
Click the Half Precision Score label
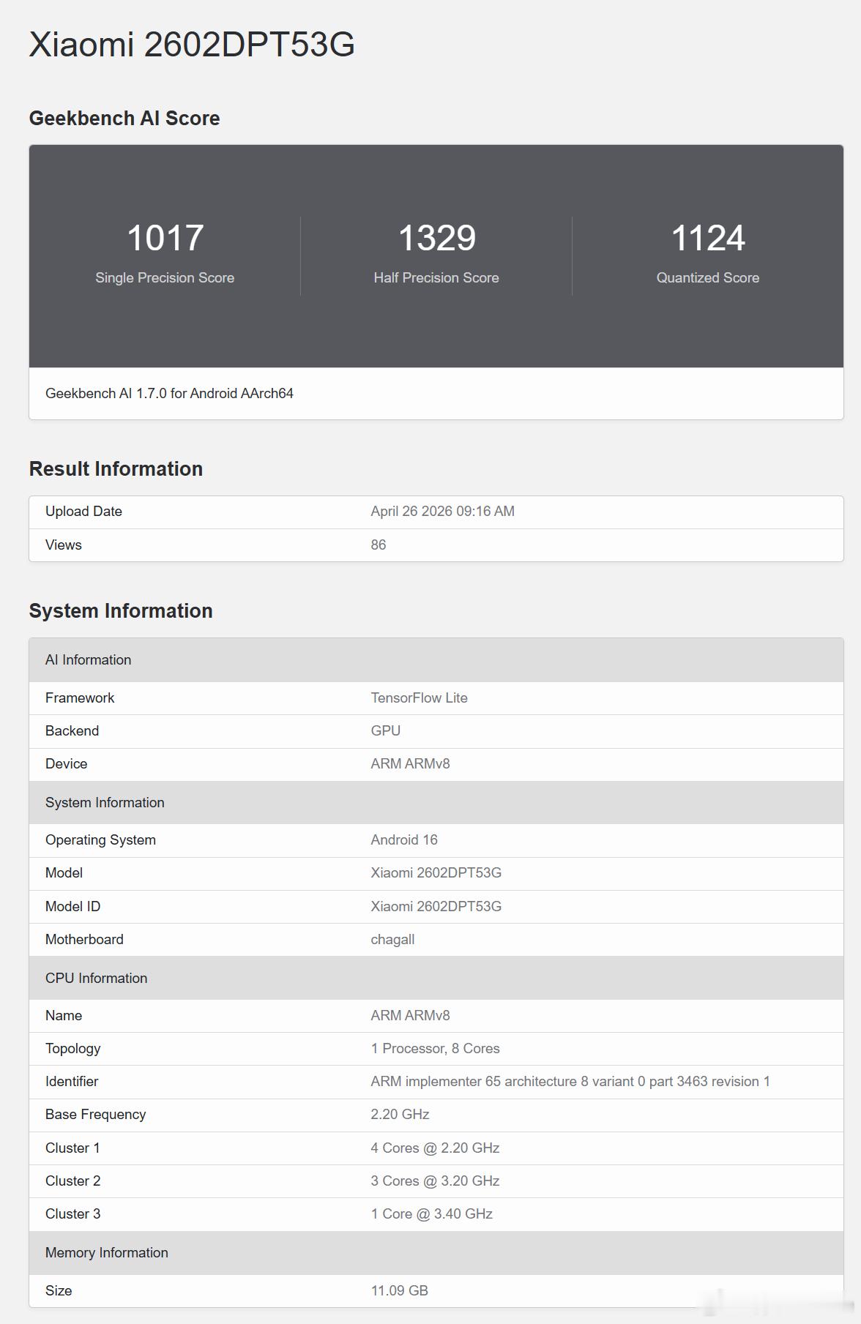tap(436, 277)
